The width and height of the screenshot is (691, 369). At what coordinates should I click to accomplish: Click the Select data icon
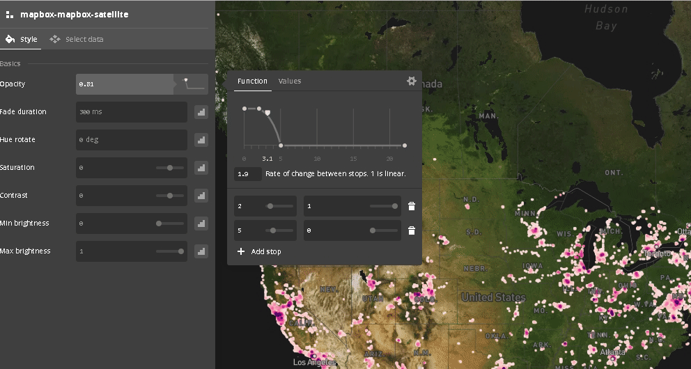click(54, 39)
